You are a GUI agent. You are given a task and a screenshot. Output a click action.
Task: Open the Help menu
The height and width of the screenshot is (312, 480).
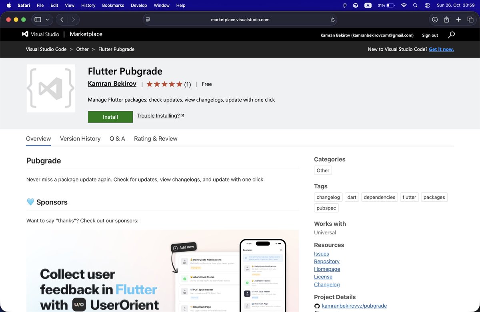click(181, 5)
